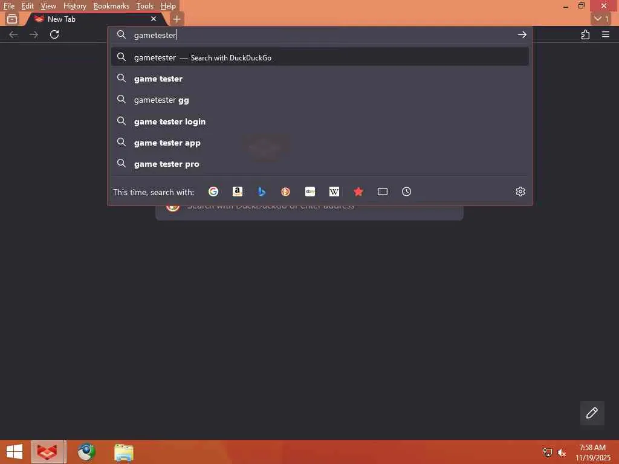Search open tabs using the tab icon
The height and width of the screenshot is (464, 619).
pyautogui.click(x=383, y=192)
